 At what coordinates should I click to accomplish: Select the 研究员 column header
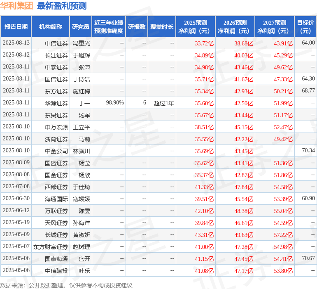point(81,27)
